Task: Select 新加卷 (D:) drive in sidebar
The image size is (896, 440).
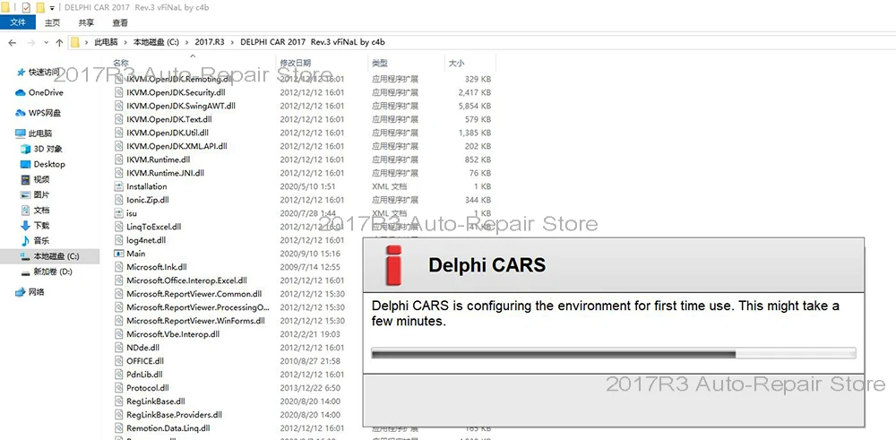Action: pos(53,272)
